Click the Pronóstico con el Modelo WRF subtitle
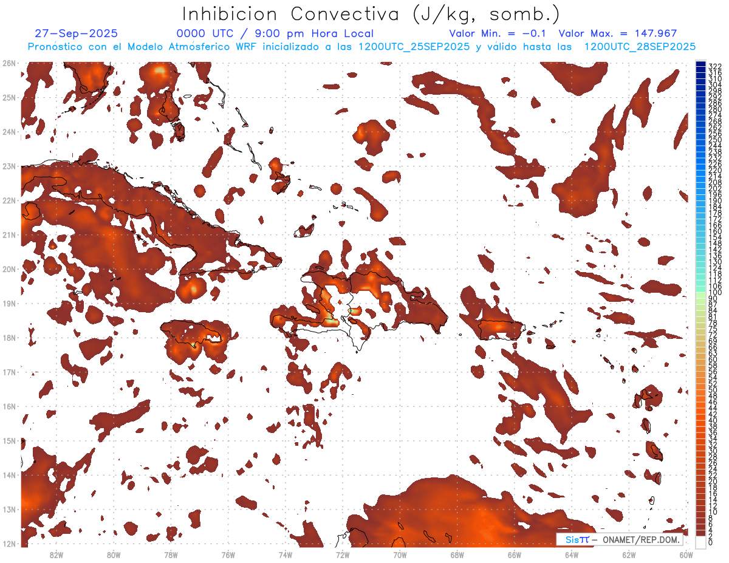 coord(361,47)
